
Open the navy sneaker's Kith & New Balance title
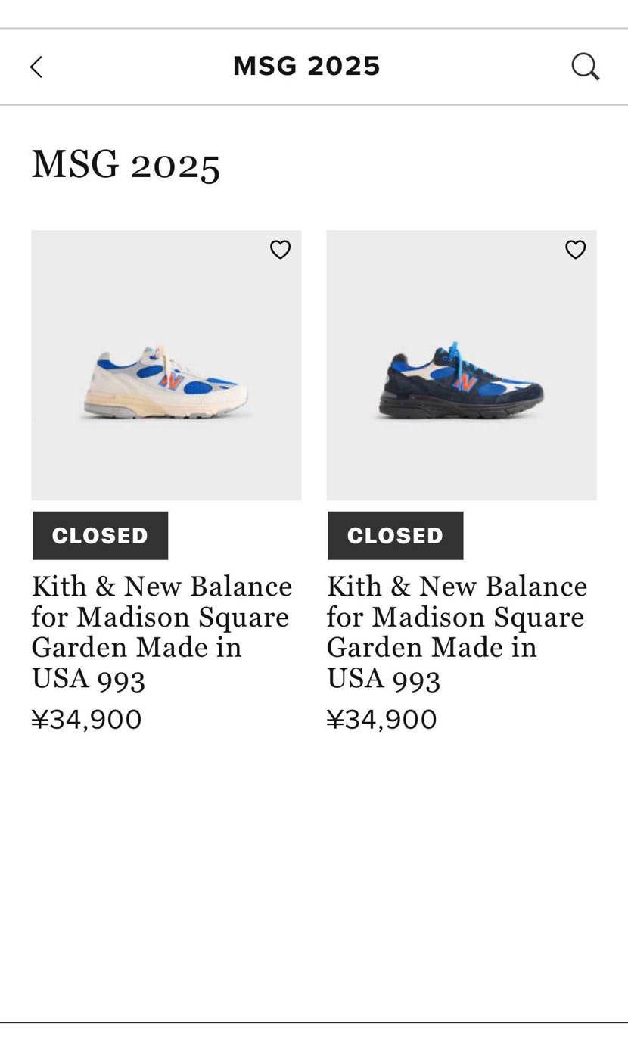coord(457,632)
